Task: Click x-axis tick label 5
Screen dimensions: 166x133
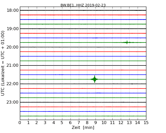Action: click(x=62, y=123)
